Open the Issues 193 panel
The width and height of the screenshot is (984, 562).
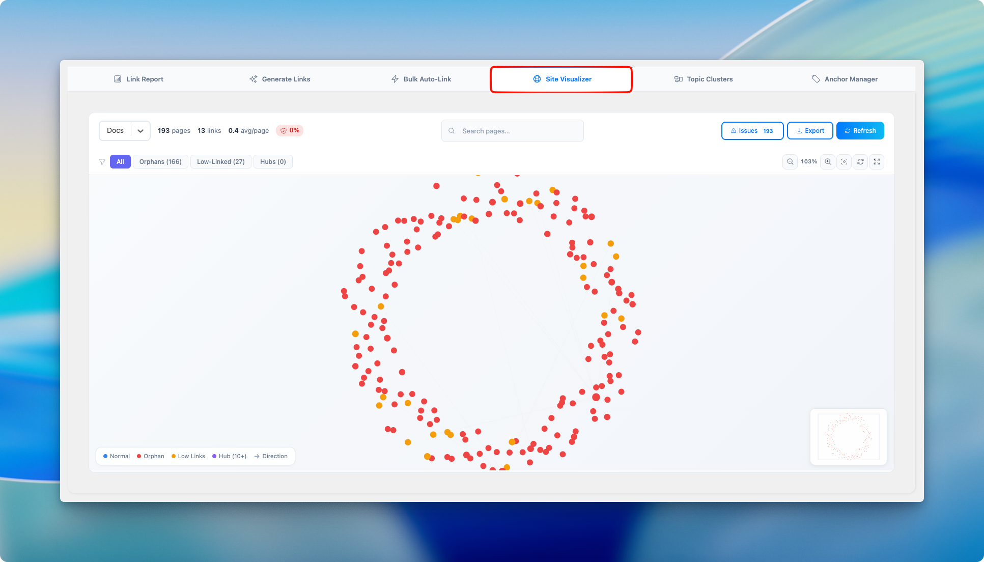[x=752, y=131]
